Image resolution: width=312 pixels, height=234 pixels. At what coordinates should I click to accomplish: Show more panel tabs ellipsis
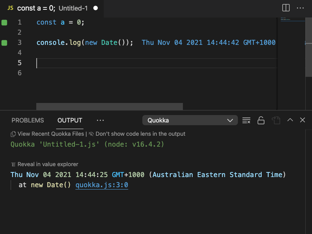pyautogui.click(x=100, y=121)
